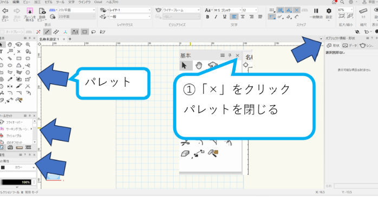Click the 100% opacity slider bar
Viewport: 378px width, 197px height.
16,182
